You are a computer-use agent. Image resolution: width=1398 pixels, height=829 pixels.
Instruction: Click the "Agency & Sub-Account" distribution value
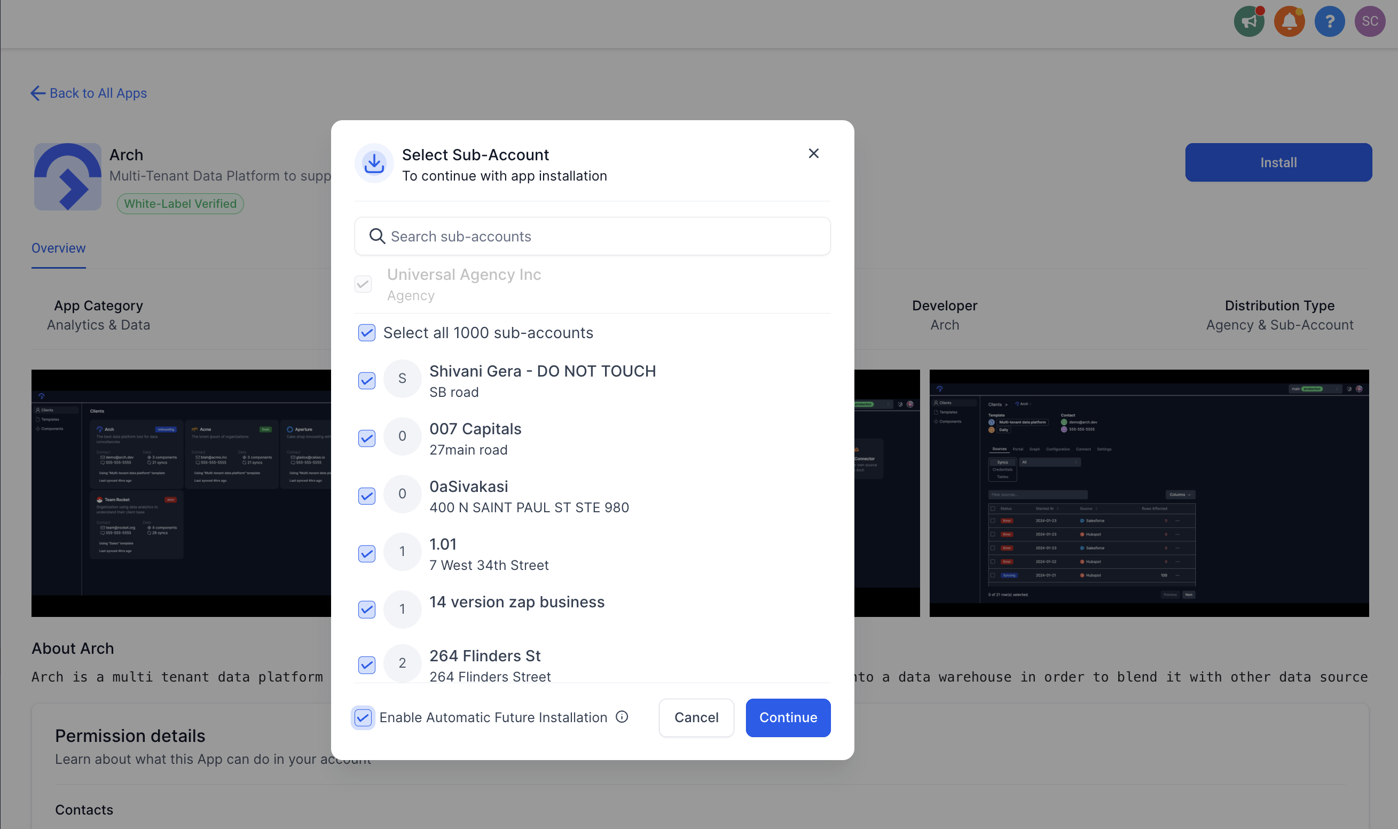1279,325
